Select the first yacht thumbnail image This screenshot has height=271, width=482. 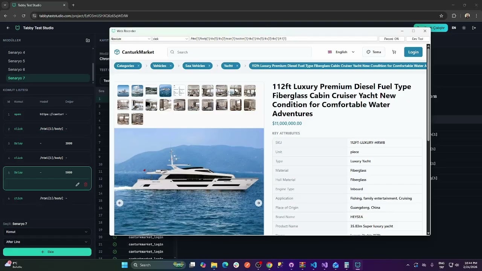tap(123, 91)
